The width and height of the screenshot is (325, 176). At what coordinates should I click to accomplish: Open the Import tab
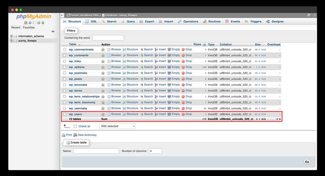(166, 22)
